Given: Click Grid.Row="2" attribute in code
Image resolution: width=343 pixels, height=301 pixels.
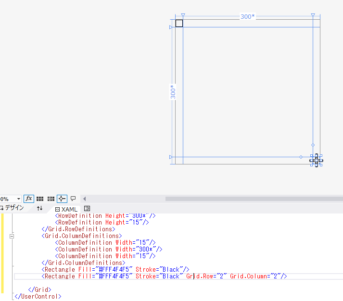Looking at the screenshot, I should coord(206,276).
